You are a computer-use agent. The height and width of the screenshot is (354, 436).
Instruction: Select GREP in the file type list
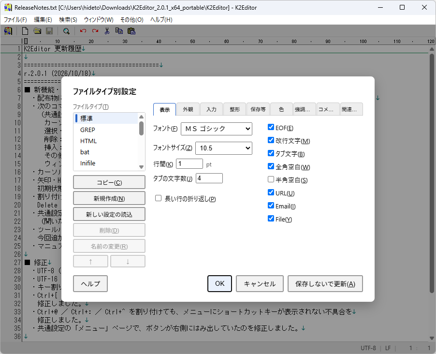point(106,130)
